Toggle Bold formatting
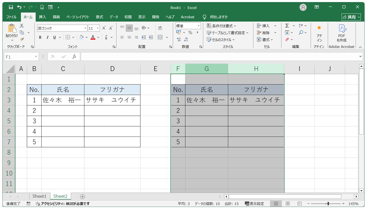The width and height of the screenshot is (367, 209). [40, 37]
